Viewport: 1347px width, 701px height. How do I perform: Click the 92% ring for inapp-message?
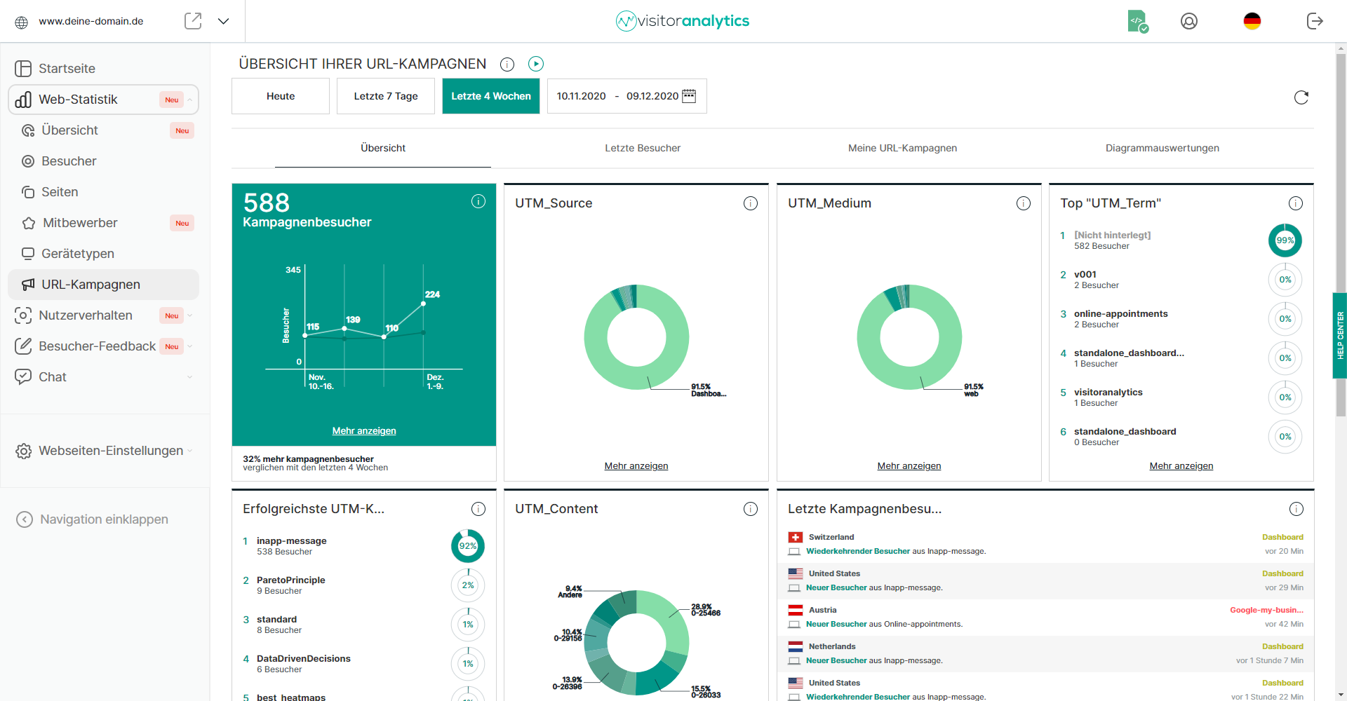pos(468,546)
